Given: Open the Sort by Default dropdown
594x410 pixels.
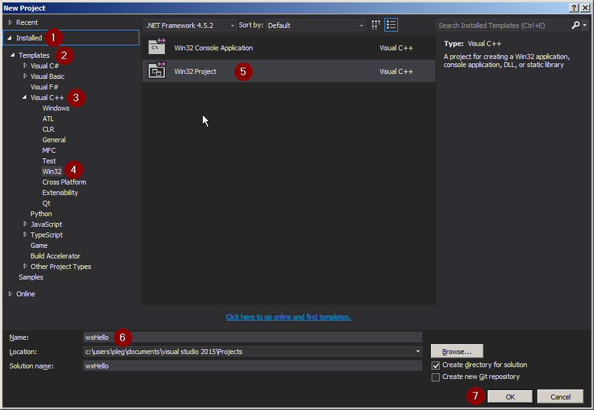Looking at the screenshot, I should [316, 25].
